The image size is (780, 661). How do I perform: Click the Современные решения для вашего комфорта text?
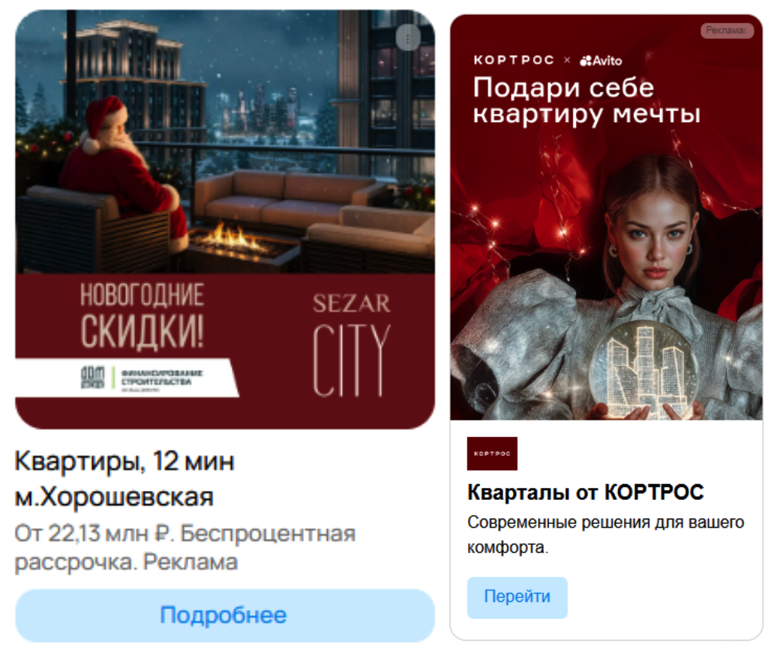605,535
